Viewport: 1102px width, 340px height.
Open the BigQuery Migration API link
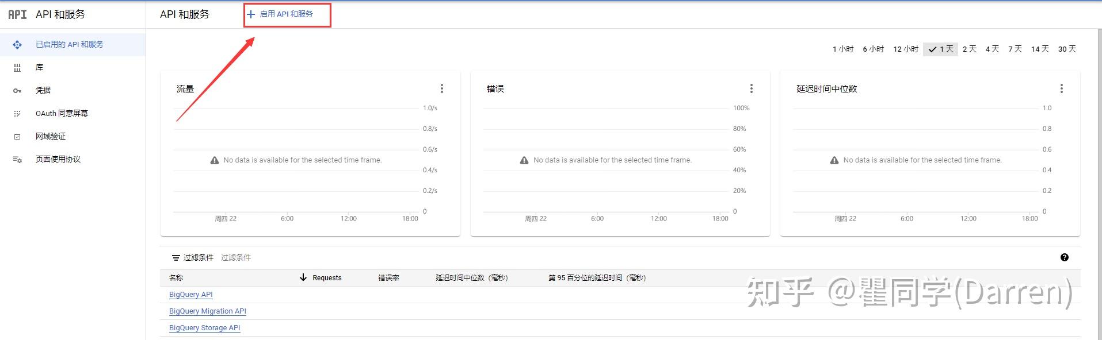point(208,311)
